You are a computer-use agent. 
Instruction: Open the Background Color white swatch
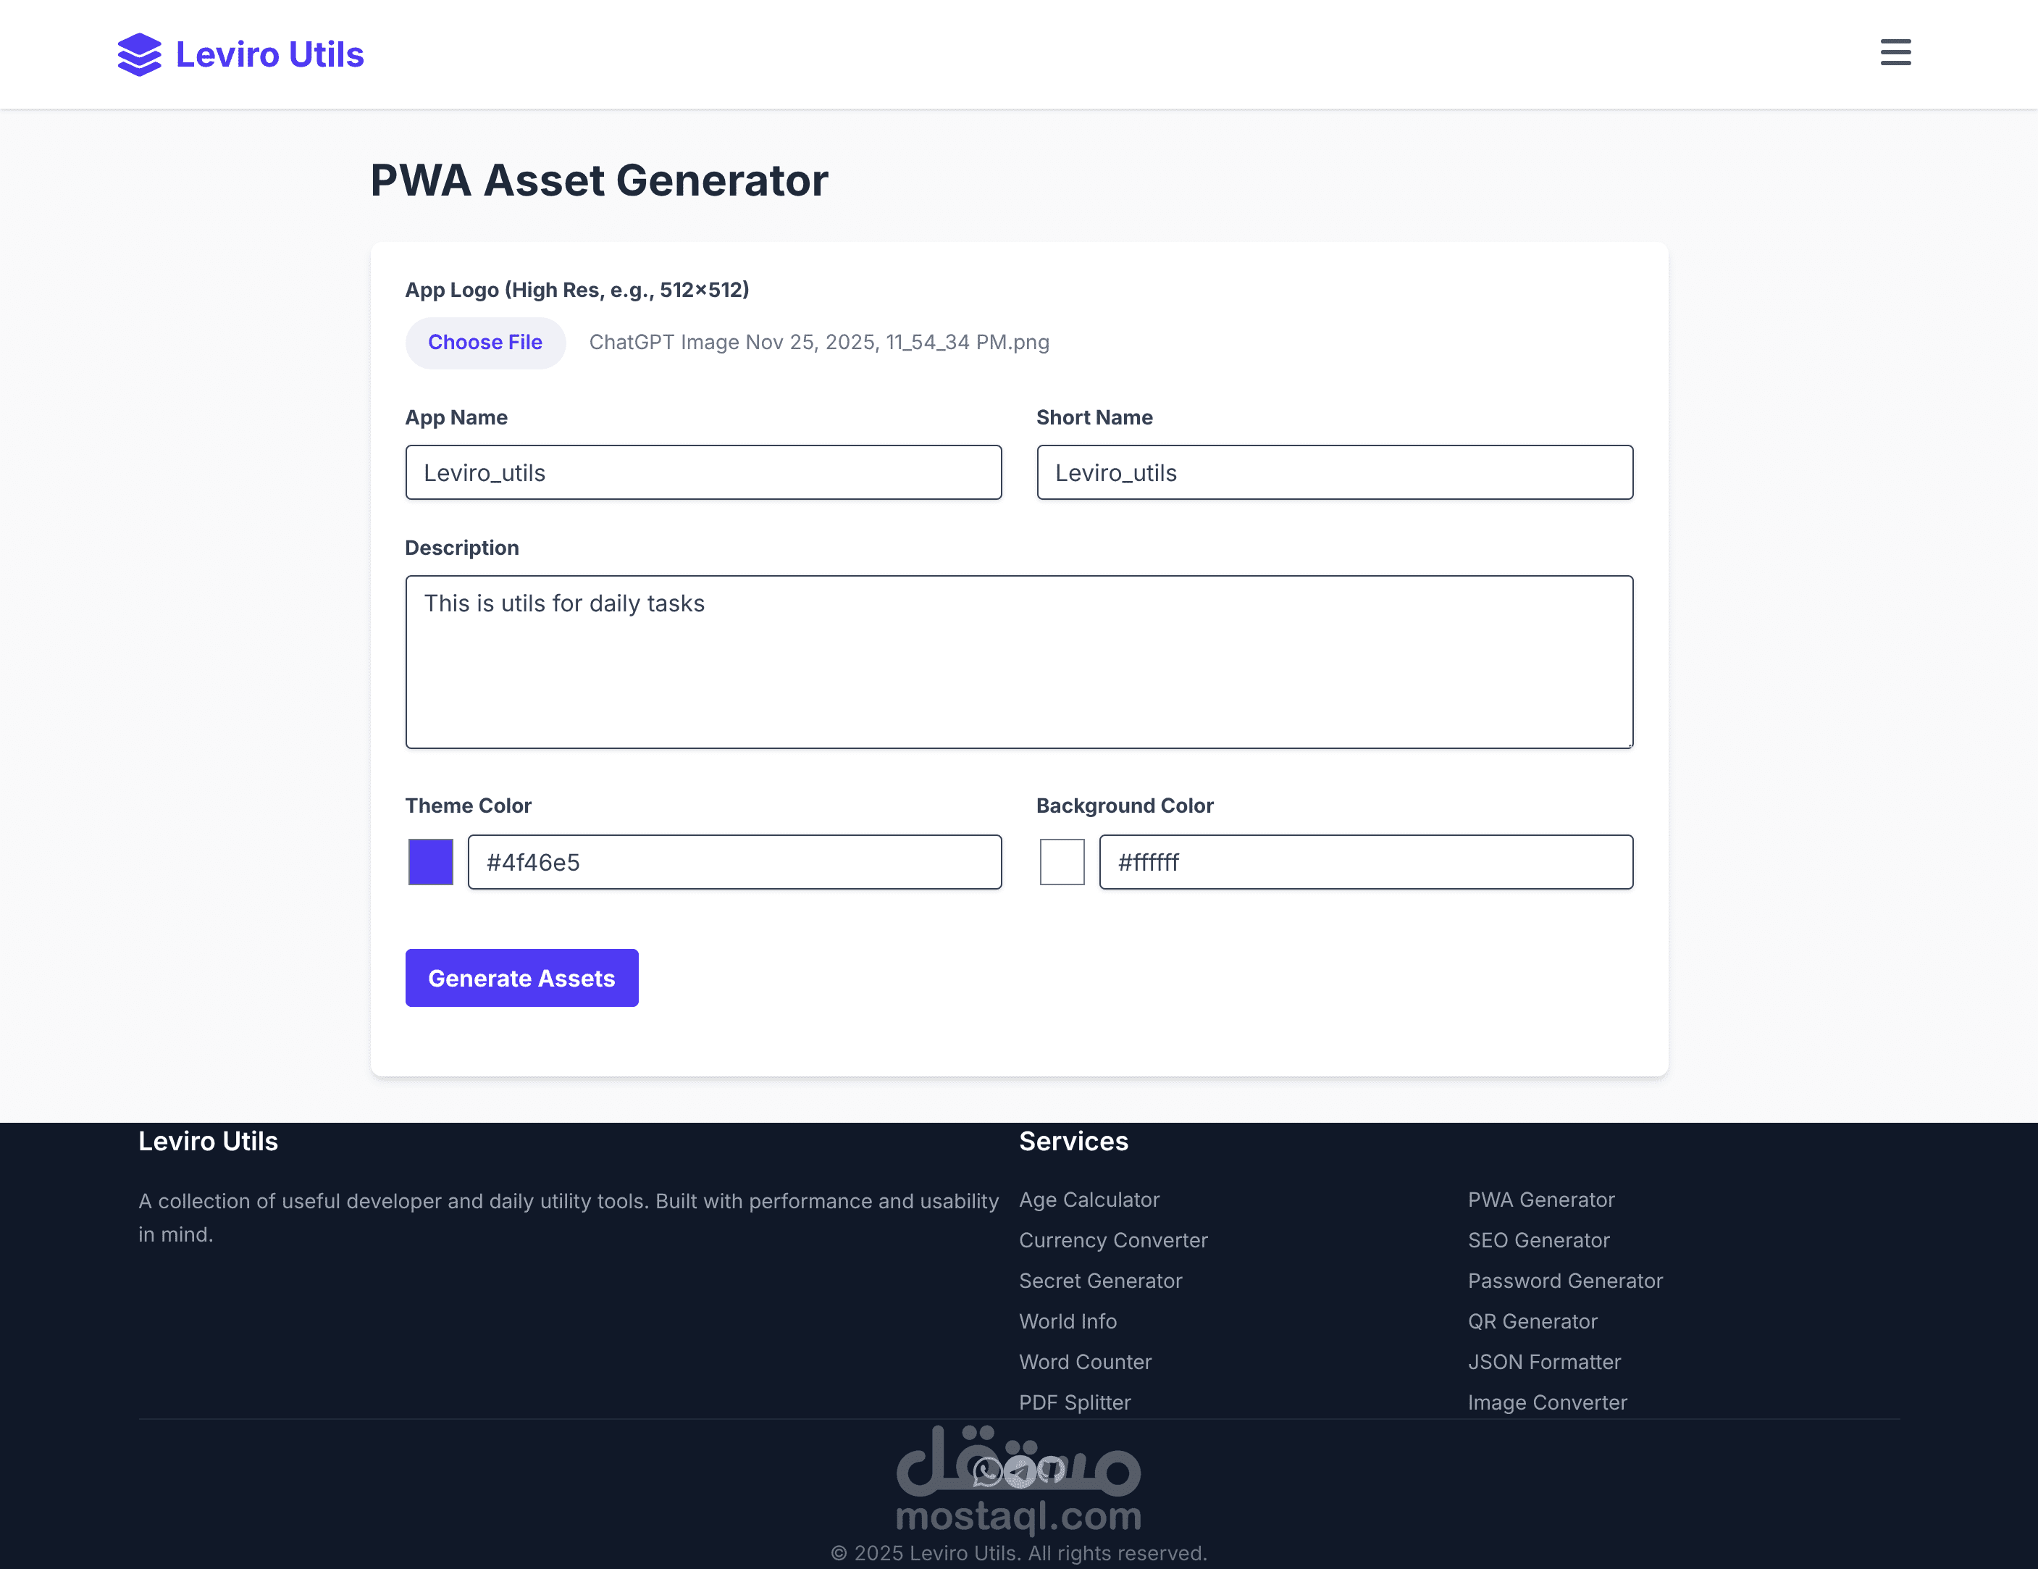coord(1062,861)
